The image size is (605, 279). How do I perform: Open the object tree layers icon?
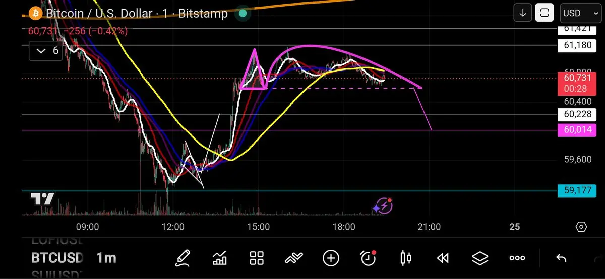(x=480, y=258)
